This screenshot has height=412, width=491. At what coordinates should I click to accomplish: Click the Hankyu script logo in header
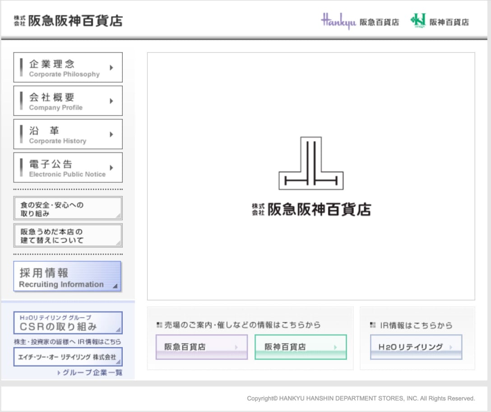pos(338,21)
